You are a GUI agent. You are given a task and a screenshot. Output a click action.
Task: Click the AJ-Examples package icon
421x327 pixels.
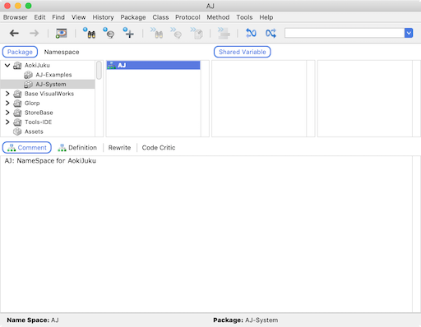point(28,75)
